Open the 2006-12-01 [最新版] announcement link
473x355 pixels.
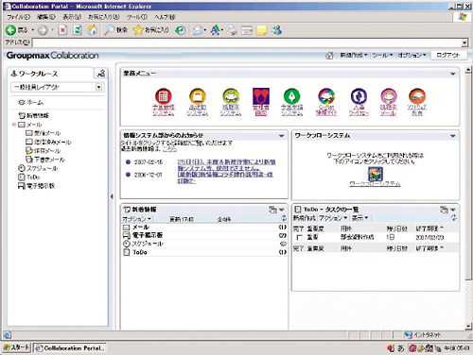(x=225, y=177)
